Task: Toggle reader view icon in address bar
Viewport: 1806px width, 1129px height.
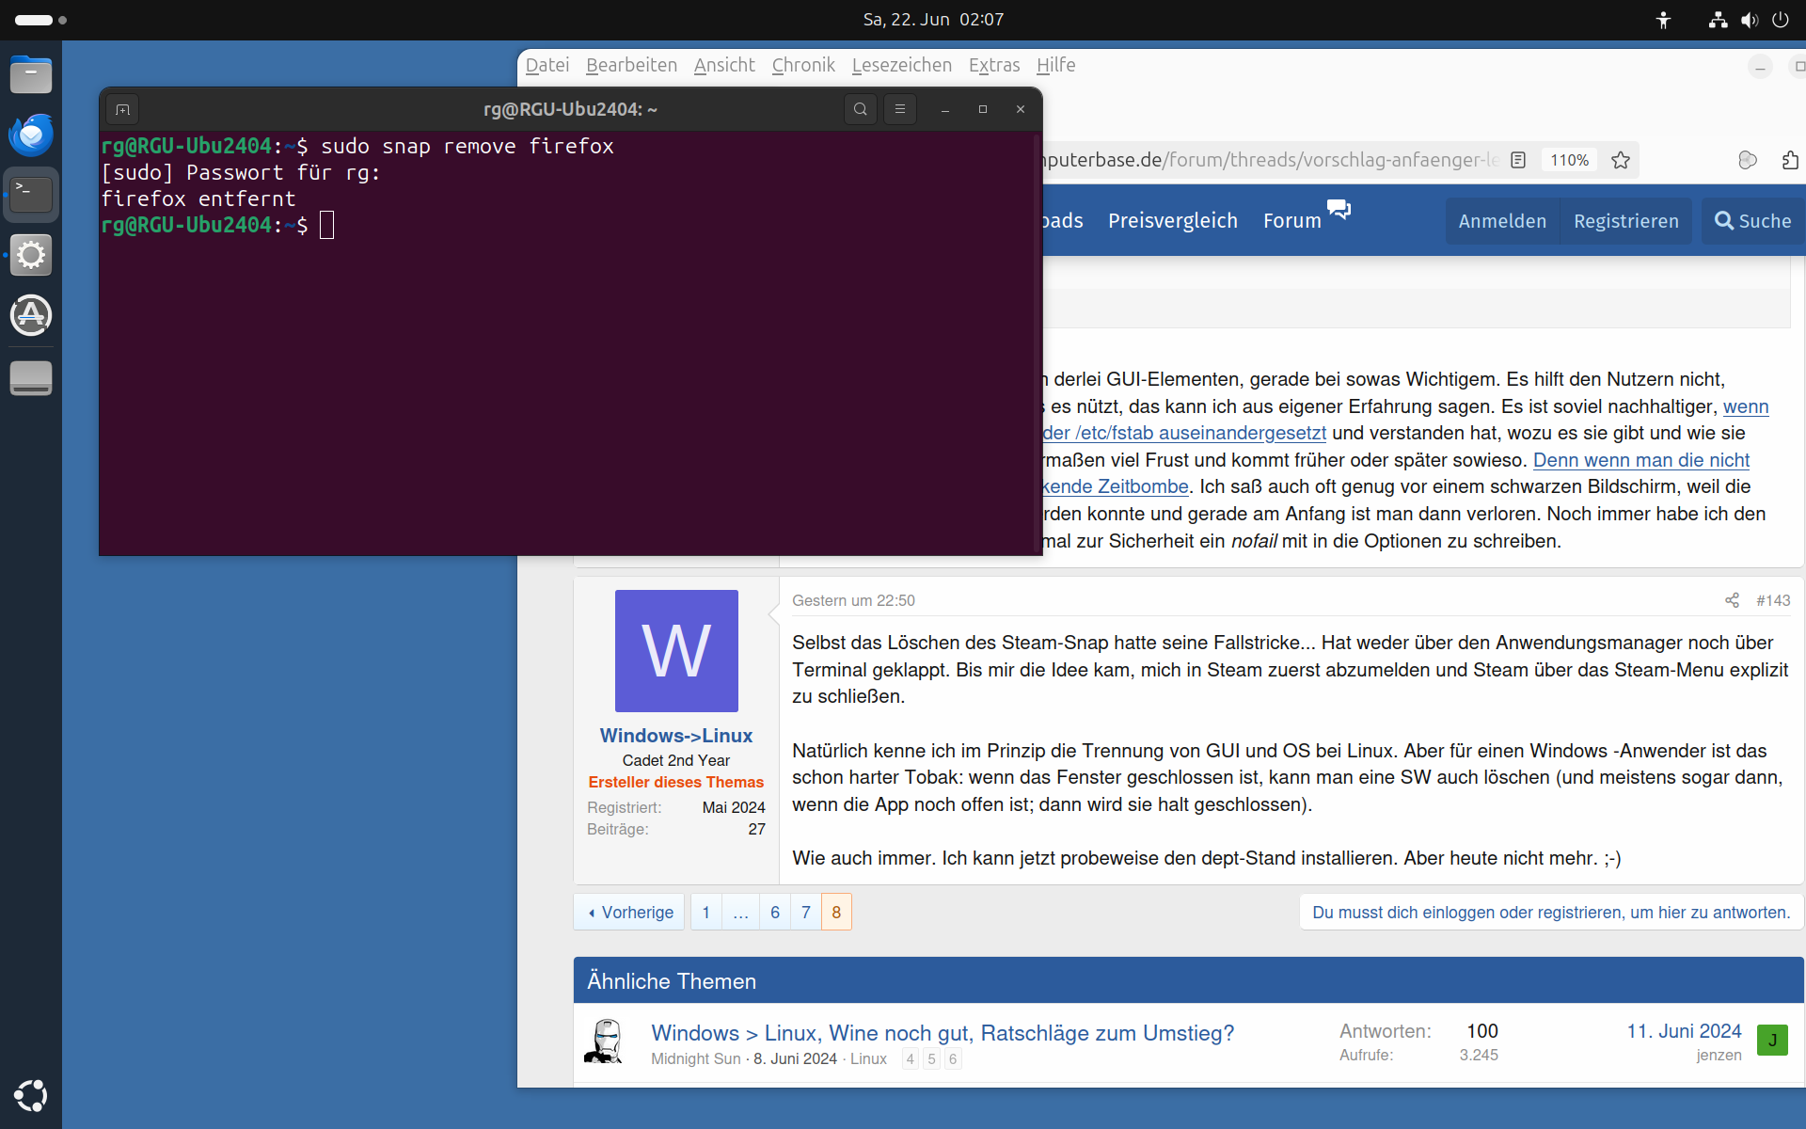Action: 1518,160
